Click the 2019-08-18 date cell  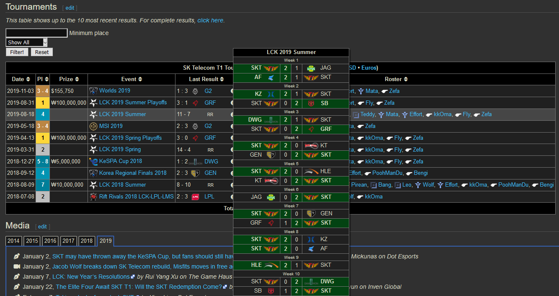21,114
